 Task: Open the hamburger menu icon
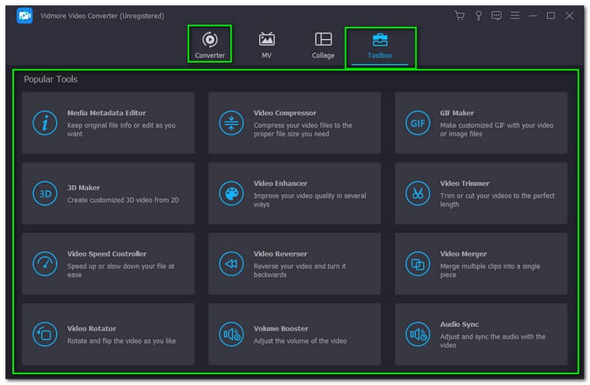point(515,15)
